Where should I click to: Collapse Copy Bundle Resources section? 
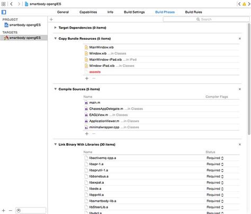point(55,38)
